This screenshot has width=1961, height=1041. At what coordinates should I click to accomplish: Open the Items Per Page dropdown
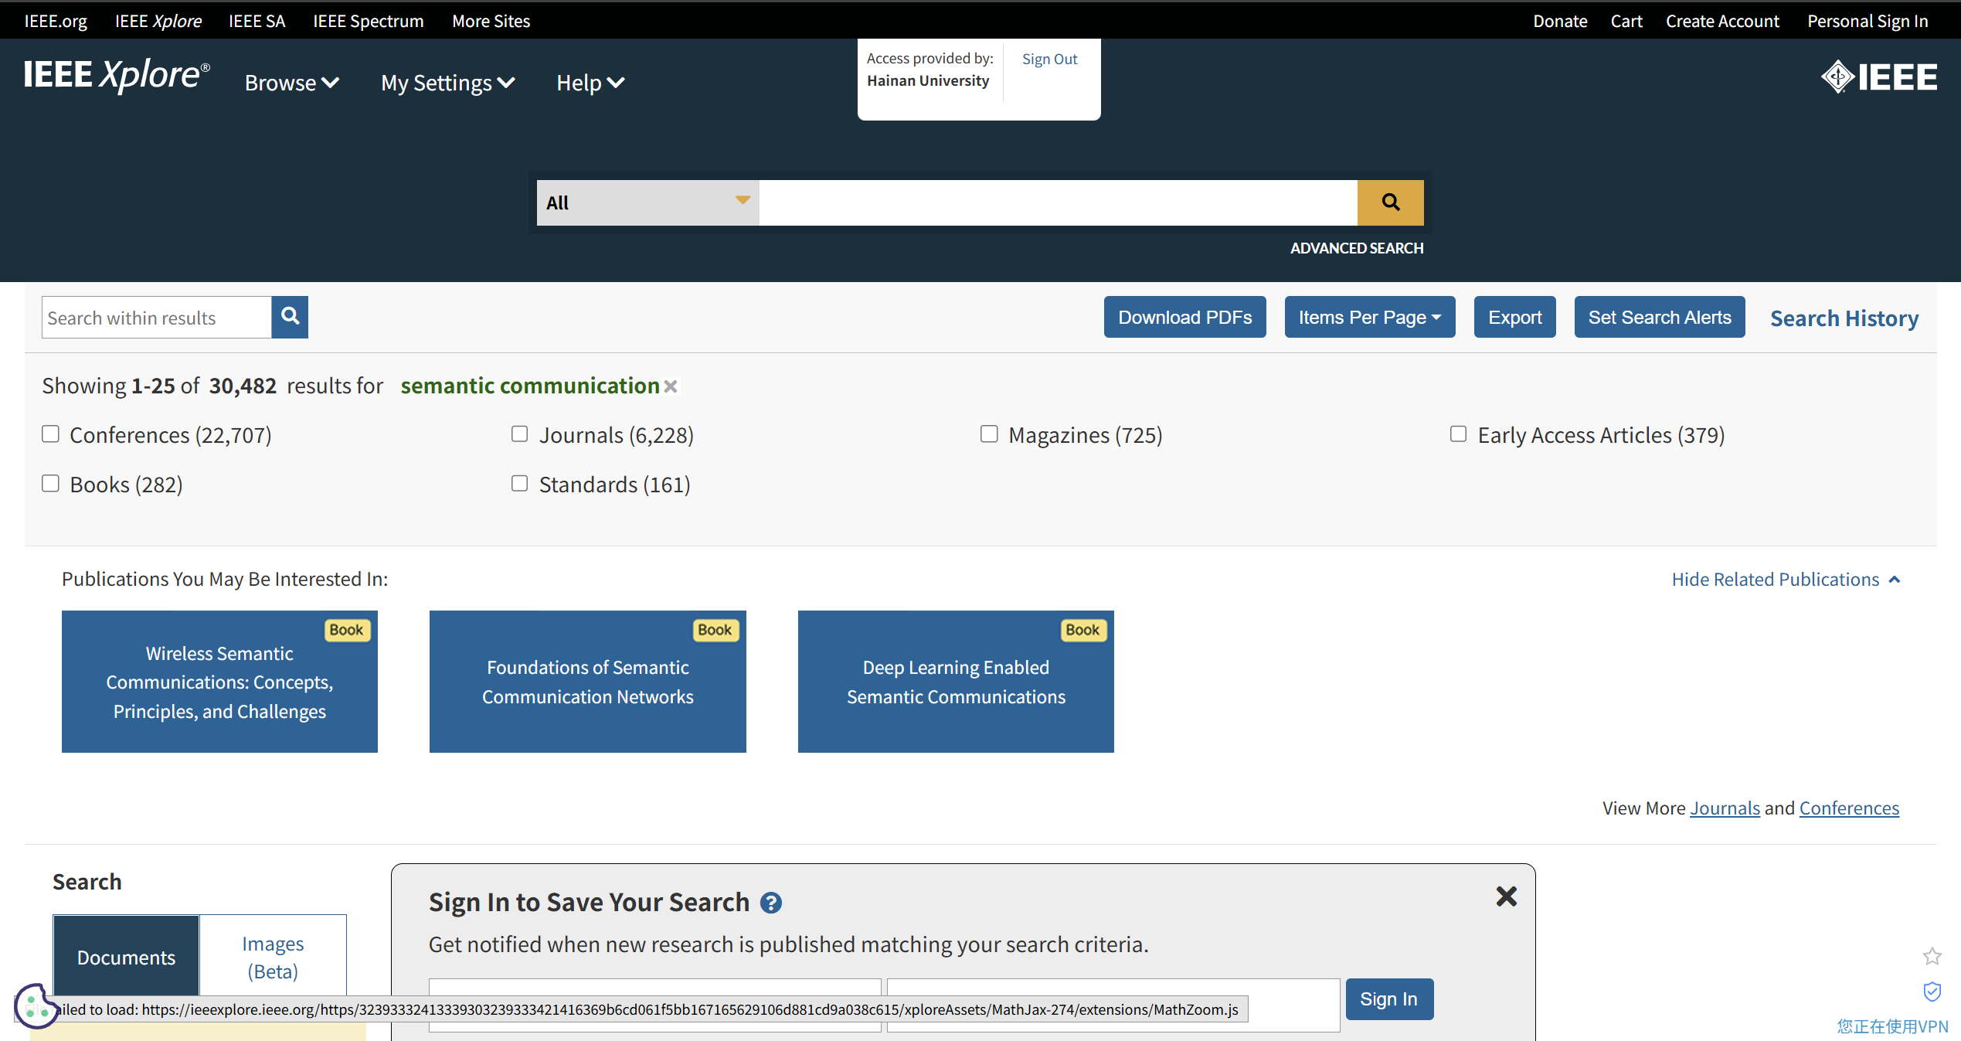click(1369, 317)
